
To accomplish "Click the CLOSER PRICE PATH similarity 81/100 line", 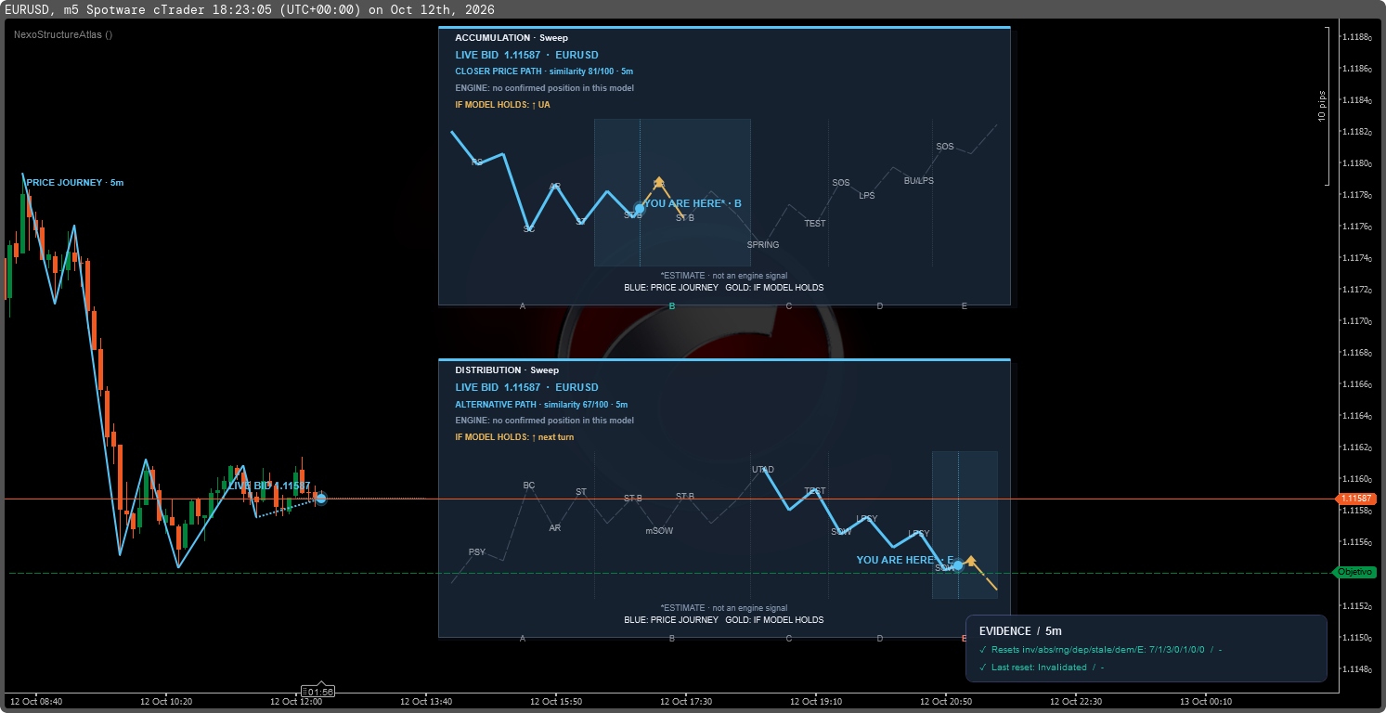I will [x=544, y=71].
